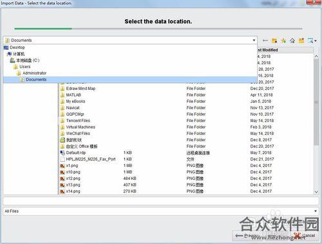Image resolution: width=322 pixels, height=244 pixels.
Task: Click the back arrow navigation icon
Action: point(265,40)
